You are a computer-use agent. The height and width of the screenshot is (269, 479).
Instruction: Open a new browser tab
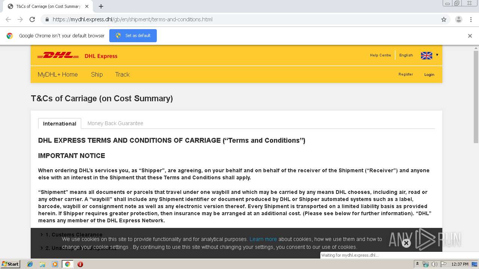click(101, 6)
